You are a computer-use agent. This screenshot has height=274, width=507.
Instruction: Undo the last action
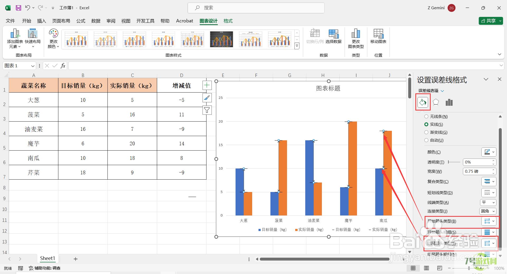click(x=27, y=8)
